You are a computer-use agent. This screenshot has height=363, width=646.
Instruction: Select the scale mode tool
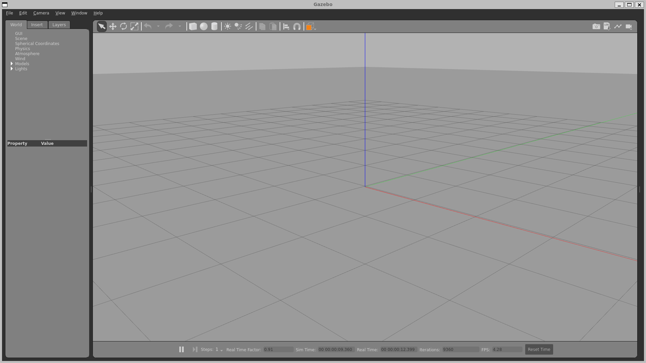(x=134, y=27)
